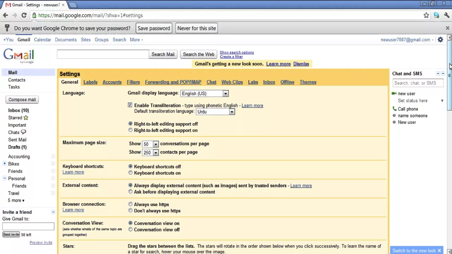Click the Bikes label color box
The image size is (452, 254).
coord(53,164)
